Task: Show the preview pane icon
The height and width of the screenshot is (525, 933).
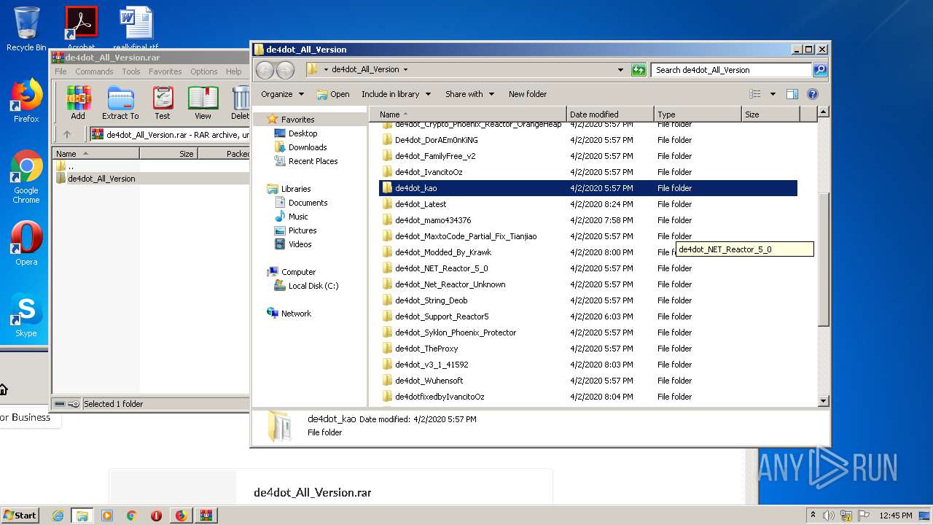Action: [792, 94]
